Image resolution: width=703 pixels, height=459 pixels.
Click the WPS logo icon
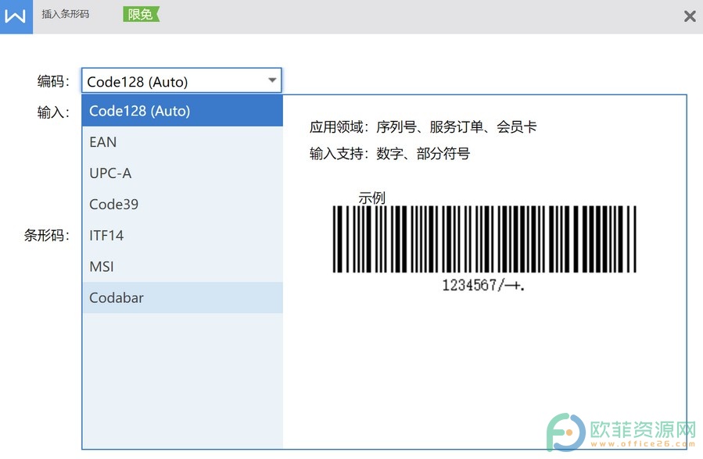coord(16,16)
